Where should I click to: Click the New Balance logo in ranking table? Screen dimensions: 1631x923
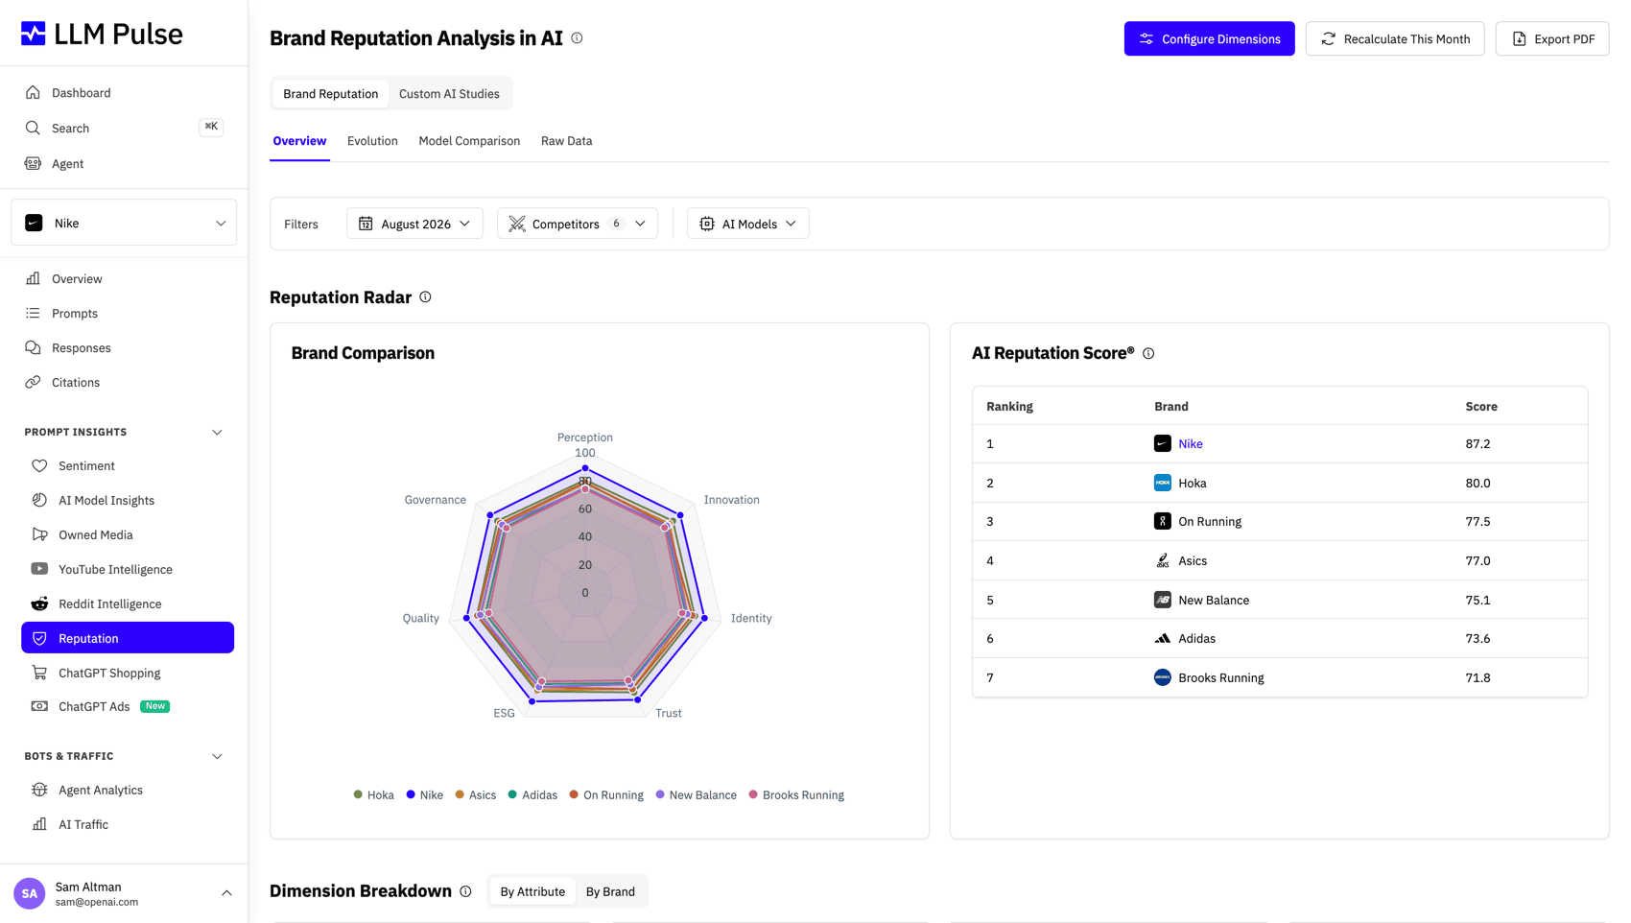pos(1162,601)
